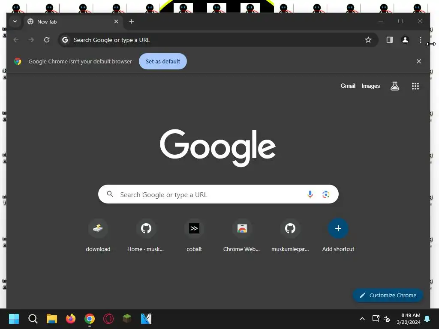The height and width of the screenshot is (329, 439).
Task: Open the Home · musk... GitHub shortcut
Action: 146,236
